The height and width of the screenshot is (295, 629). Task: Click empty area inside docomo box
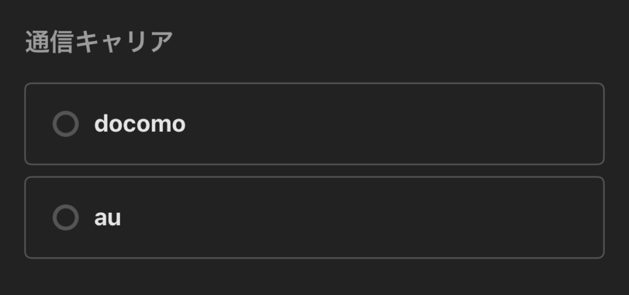point(399,124)
